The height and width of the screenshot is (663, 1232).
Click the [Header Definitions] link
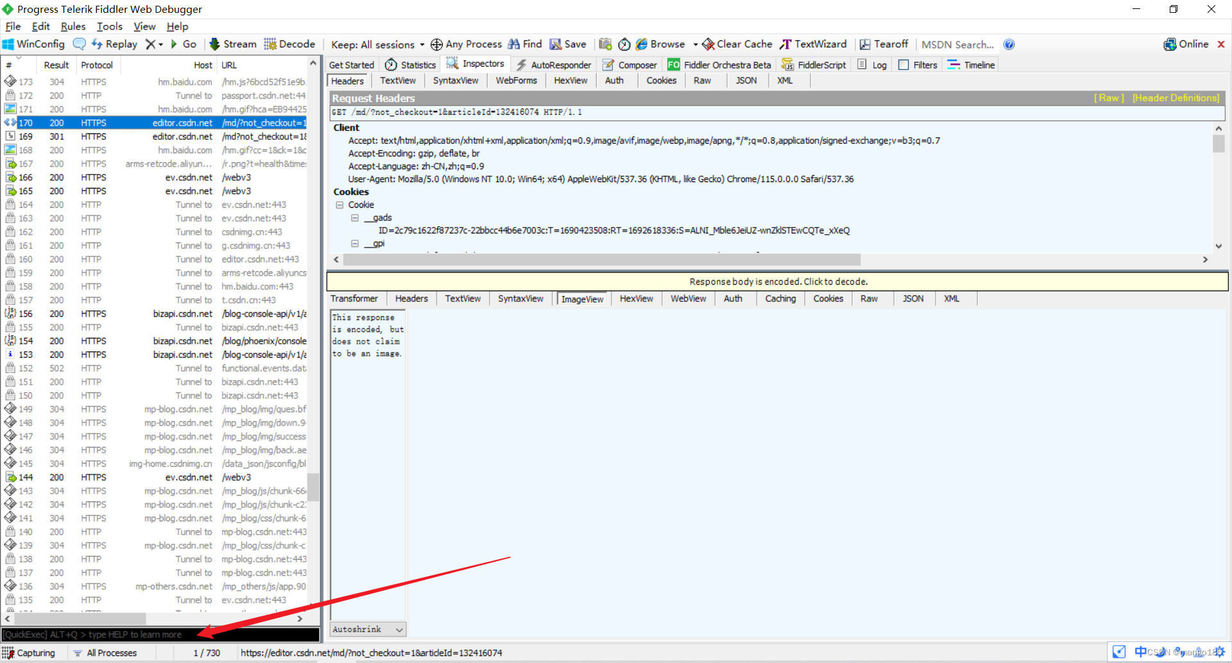click(x=1176, y=98)
